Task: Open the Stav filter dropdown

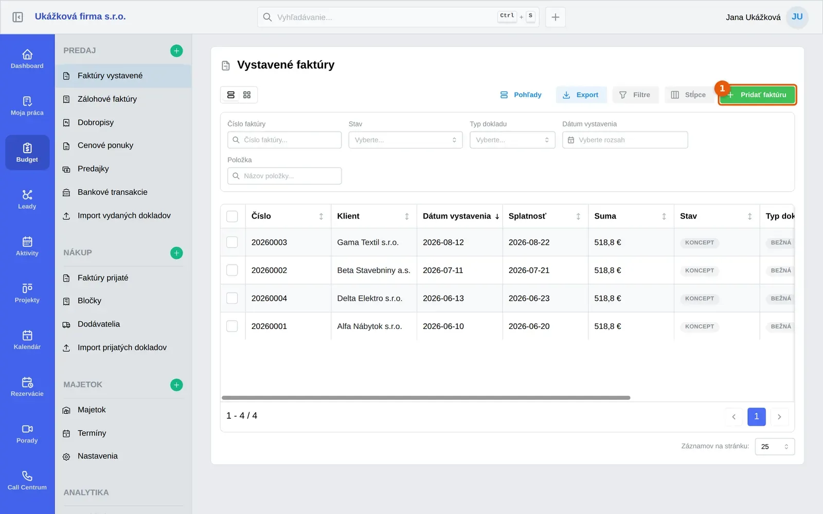Action: click(405, 140)
